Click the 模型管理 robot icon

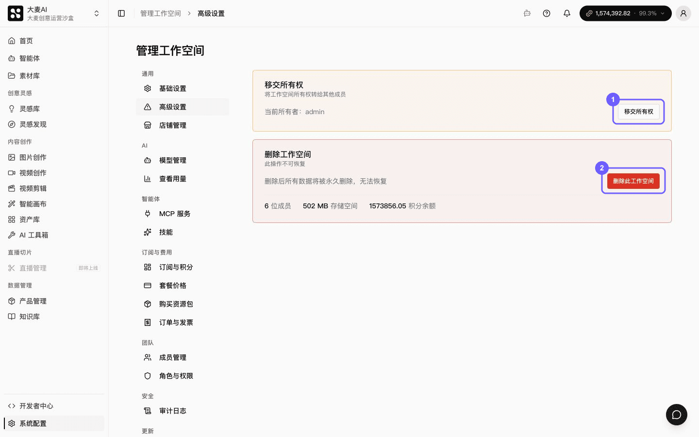(148, 160)
